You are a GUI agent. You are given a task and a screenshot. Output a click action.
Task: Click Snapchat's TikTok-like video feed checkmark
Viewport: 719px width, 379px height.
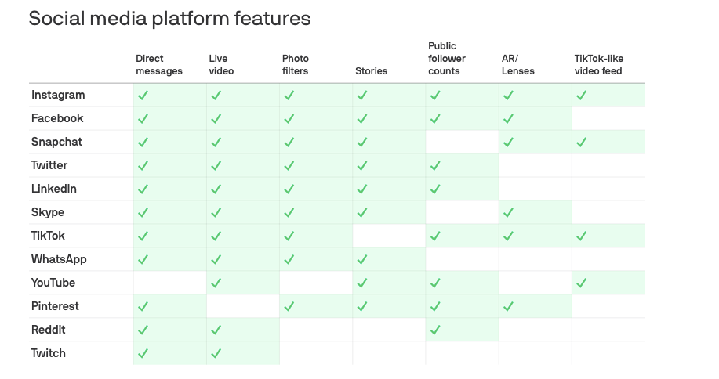(581, 143)
